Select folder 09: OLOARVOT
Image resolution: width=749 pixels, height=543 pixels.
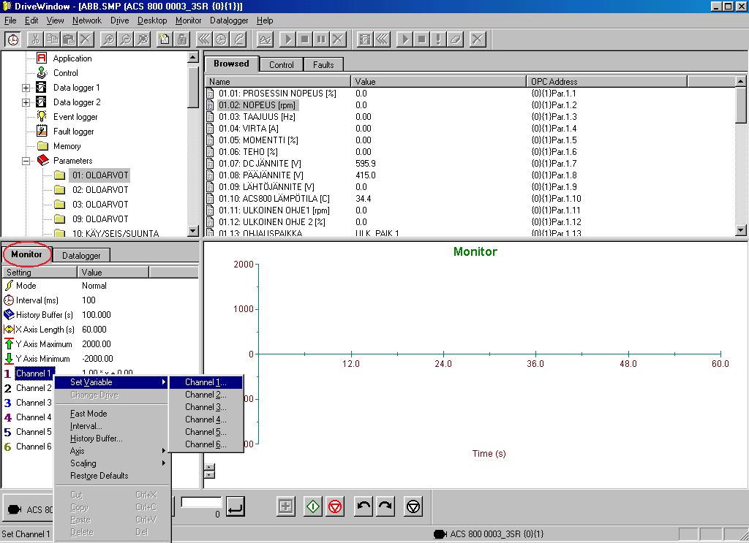(x=100, y=219)
